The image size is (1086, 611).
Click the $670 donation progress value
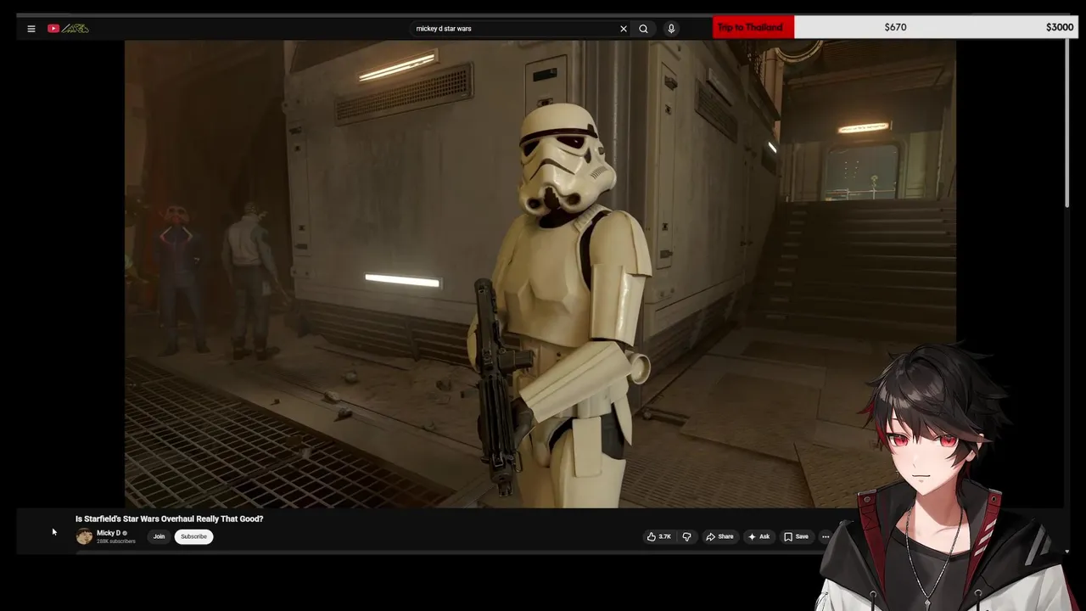(x=895, y=27)
